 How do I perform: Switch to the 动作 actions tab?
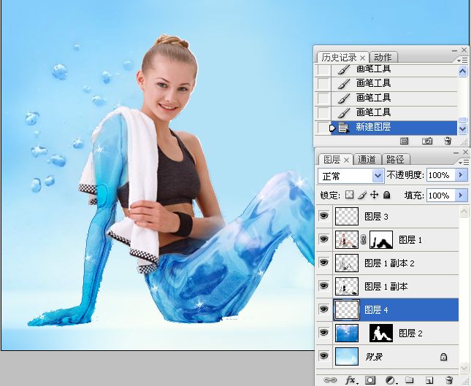382,58
